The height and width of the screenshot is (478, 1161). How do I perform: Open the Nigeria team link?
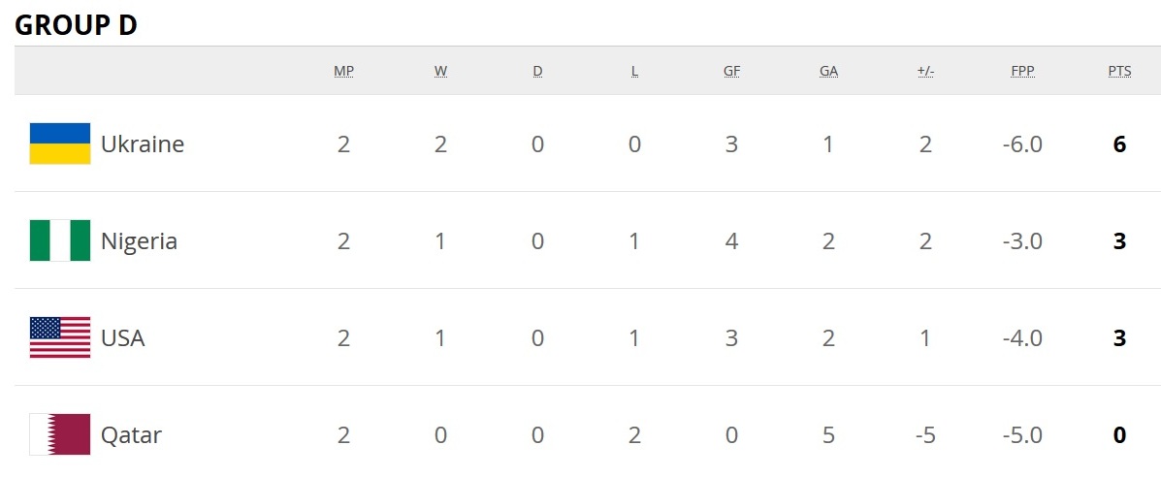pos(139,241)
